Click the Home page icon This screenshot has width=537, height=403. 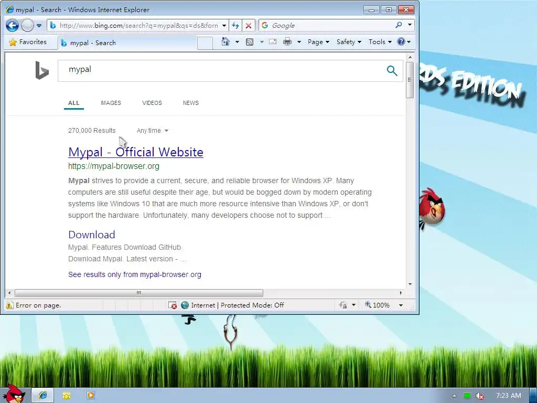(x=225, y=42)
